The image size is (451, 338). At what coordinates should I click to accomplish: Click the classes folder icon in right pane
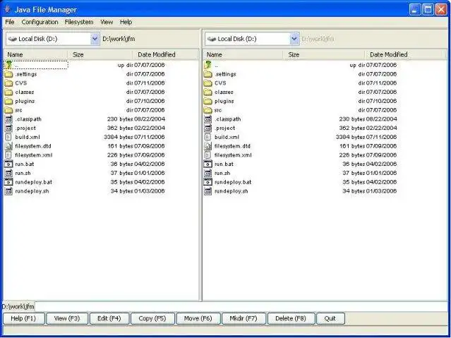point(208,92)
